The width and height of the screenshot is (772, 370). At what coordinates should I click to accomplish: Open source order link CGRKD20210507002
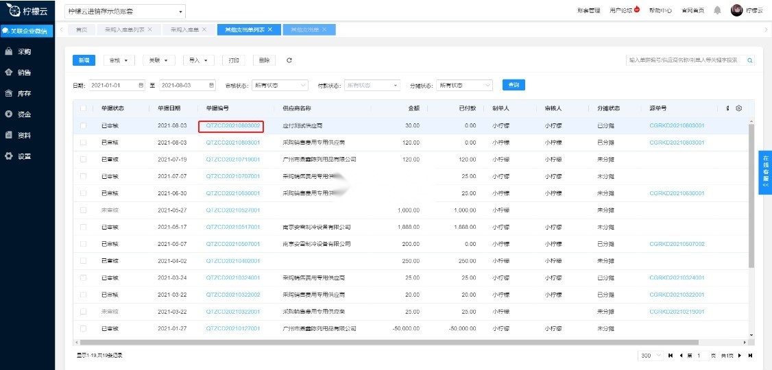pyautogui.click(x=677, y=244)
